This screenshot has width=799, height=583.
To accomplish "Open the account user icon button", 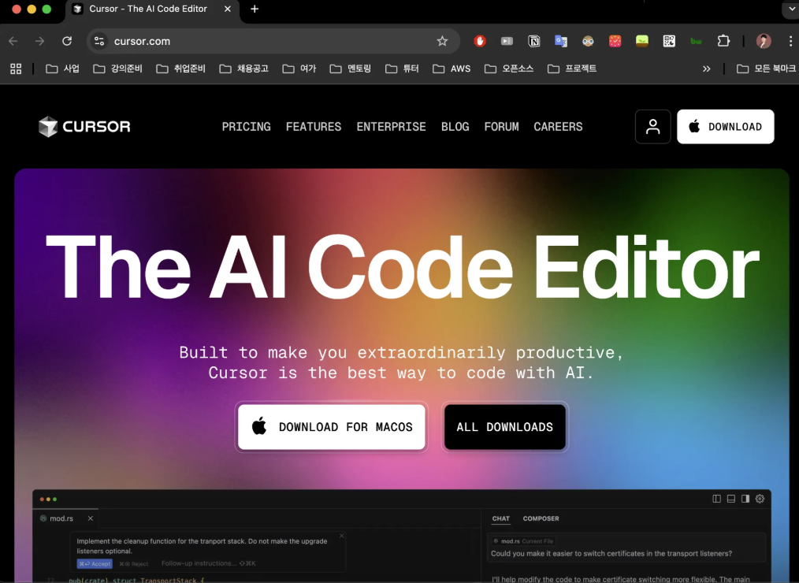I will pyautogui.click(x=652, y=126).
